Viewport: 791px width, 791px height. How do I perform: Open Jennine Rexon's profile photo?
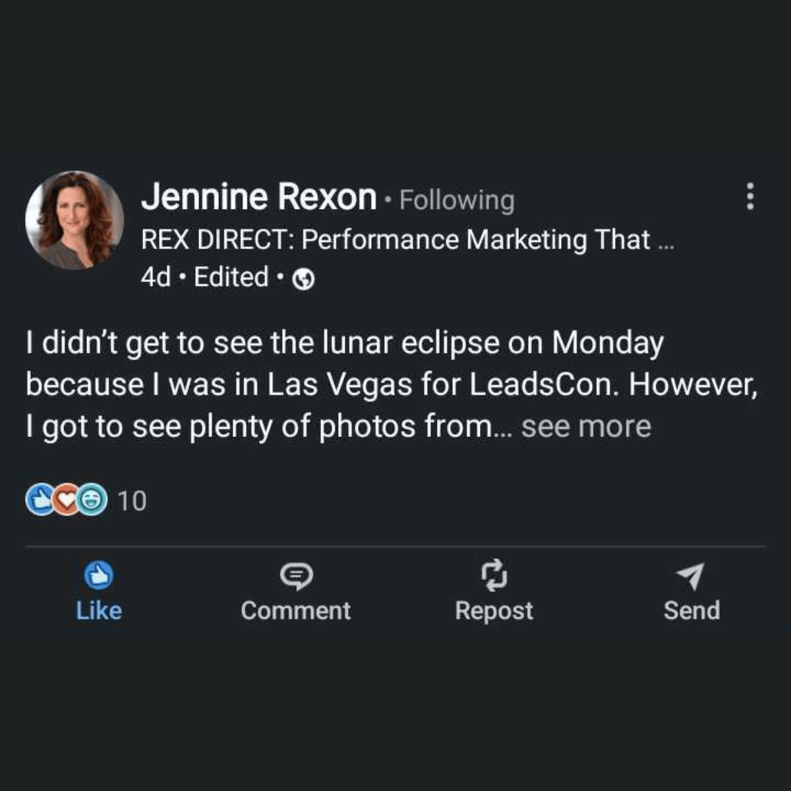click(74, 220)
